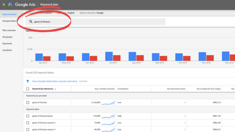
Task: Sort by the Keyword (by relevance) column header
Action: coord(43,89)
